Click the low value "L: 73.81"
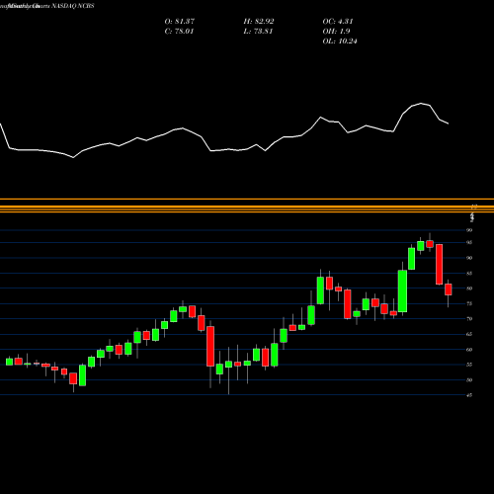 258,32
